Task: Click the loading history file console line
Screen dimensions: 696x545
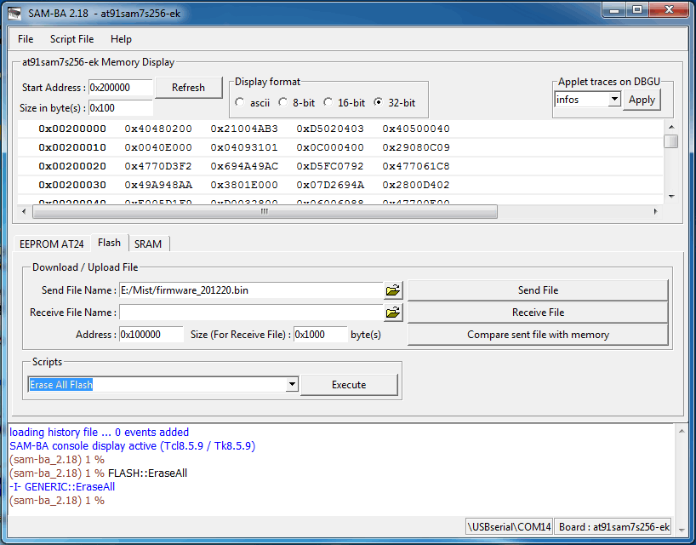Action: 99,433
